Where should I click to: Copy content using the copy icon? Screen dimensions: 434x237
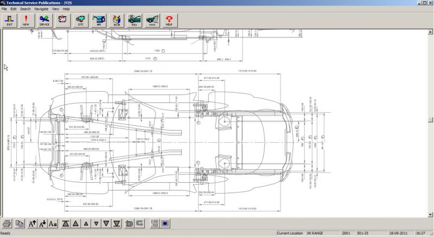20,223
